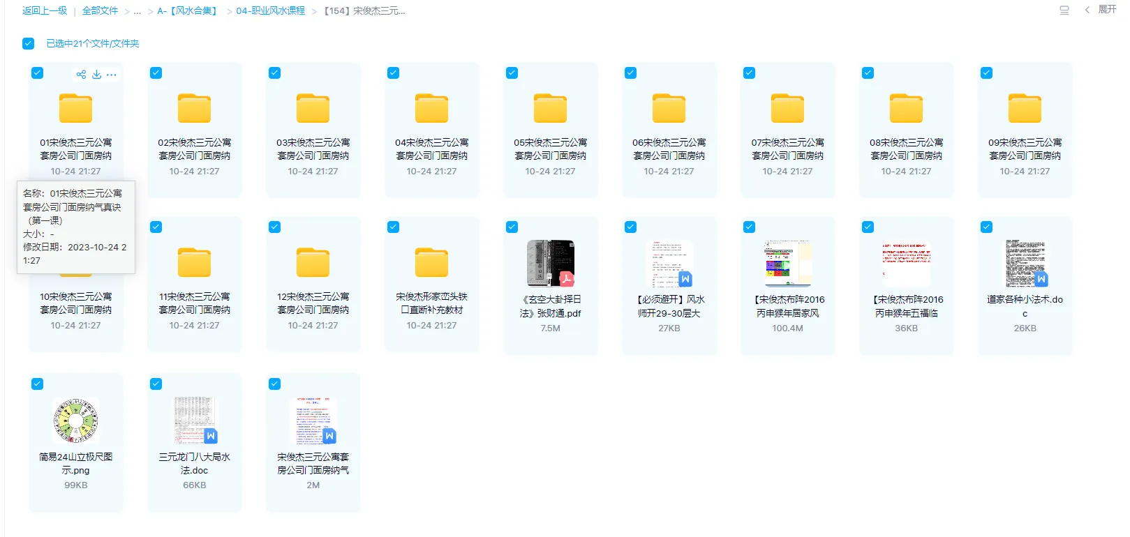Navigate to 04-职业风水课程 in breadcrumb
The width and height of the screenshot is (1130, 537).
270,11
